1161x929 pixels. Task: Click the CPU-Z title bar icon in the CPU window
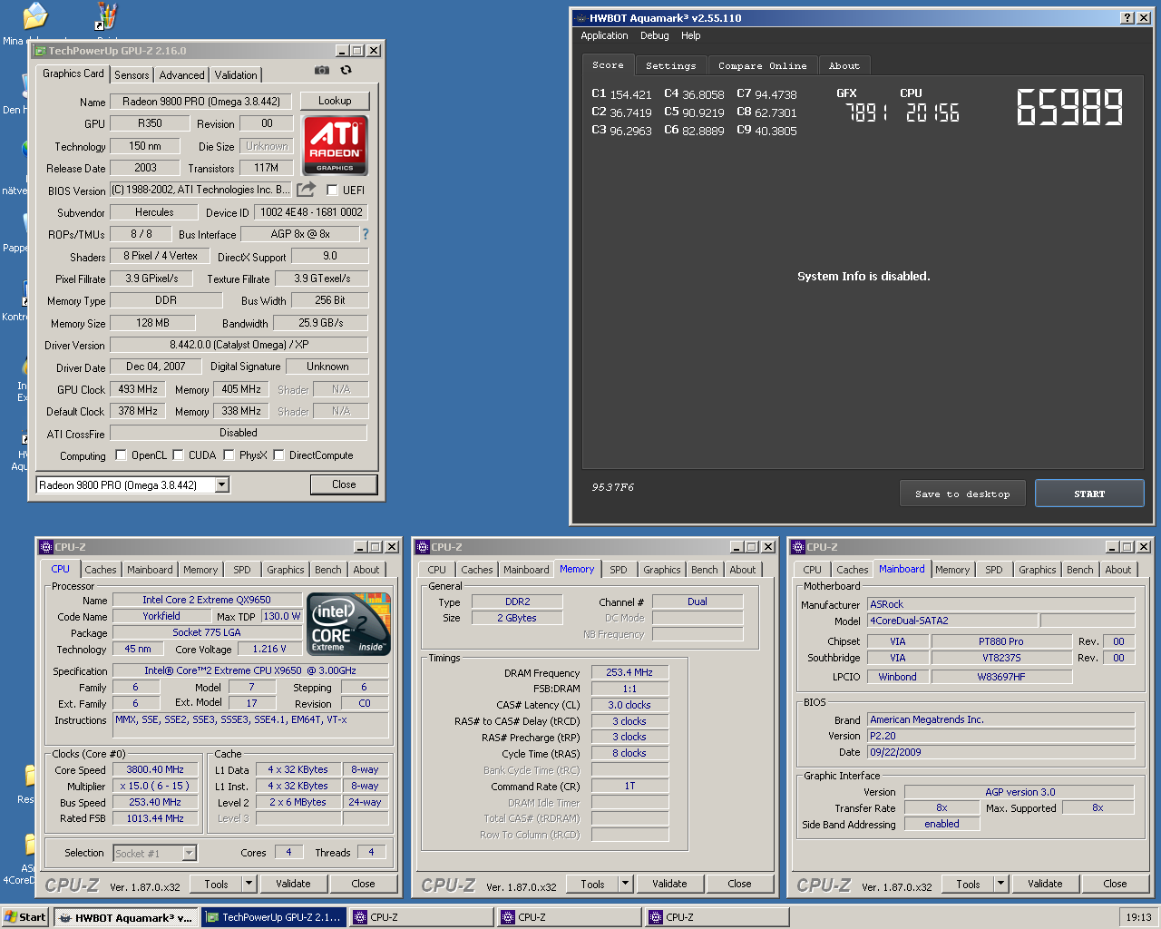click(46, 547)
